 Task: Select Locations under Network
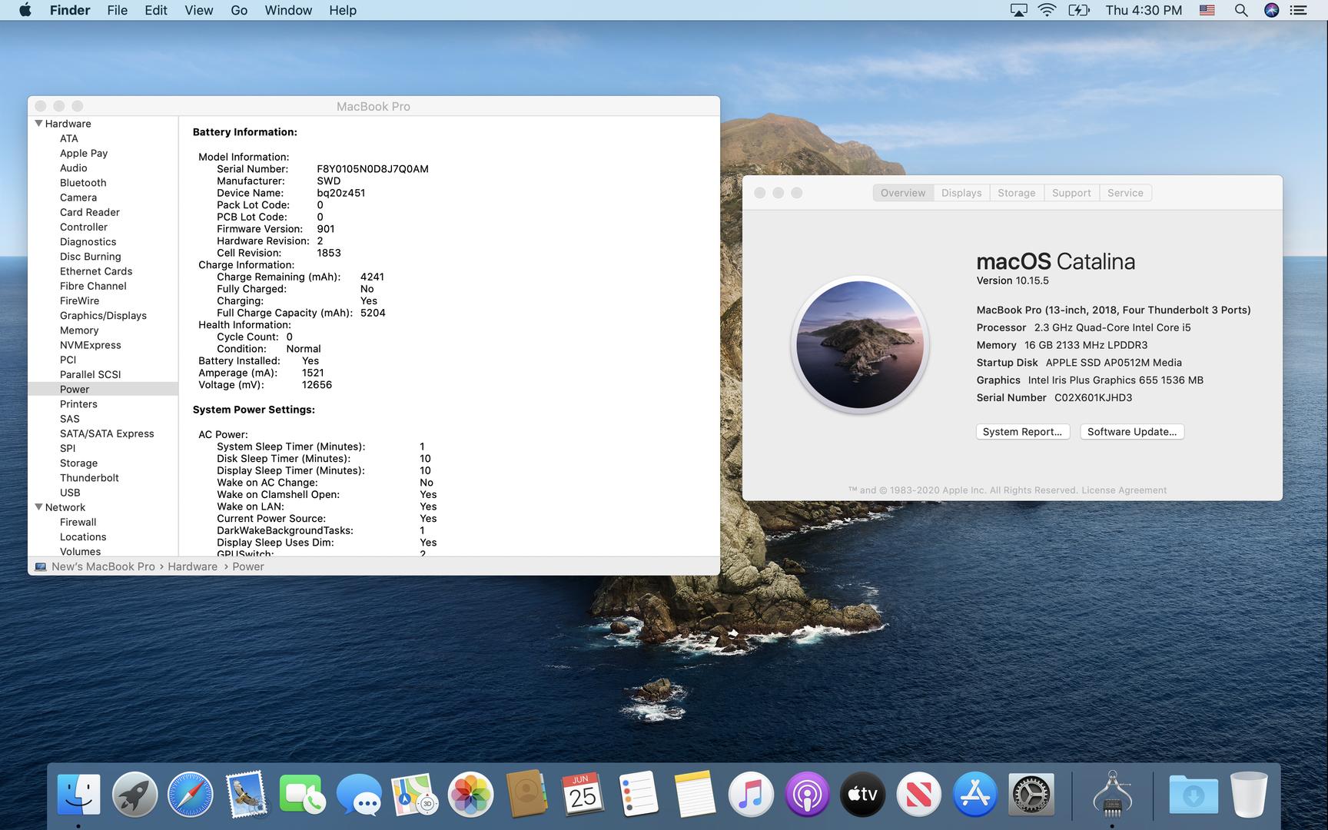click(x=83, y=537)
